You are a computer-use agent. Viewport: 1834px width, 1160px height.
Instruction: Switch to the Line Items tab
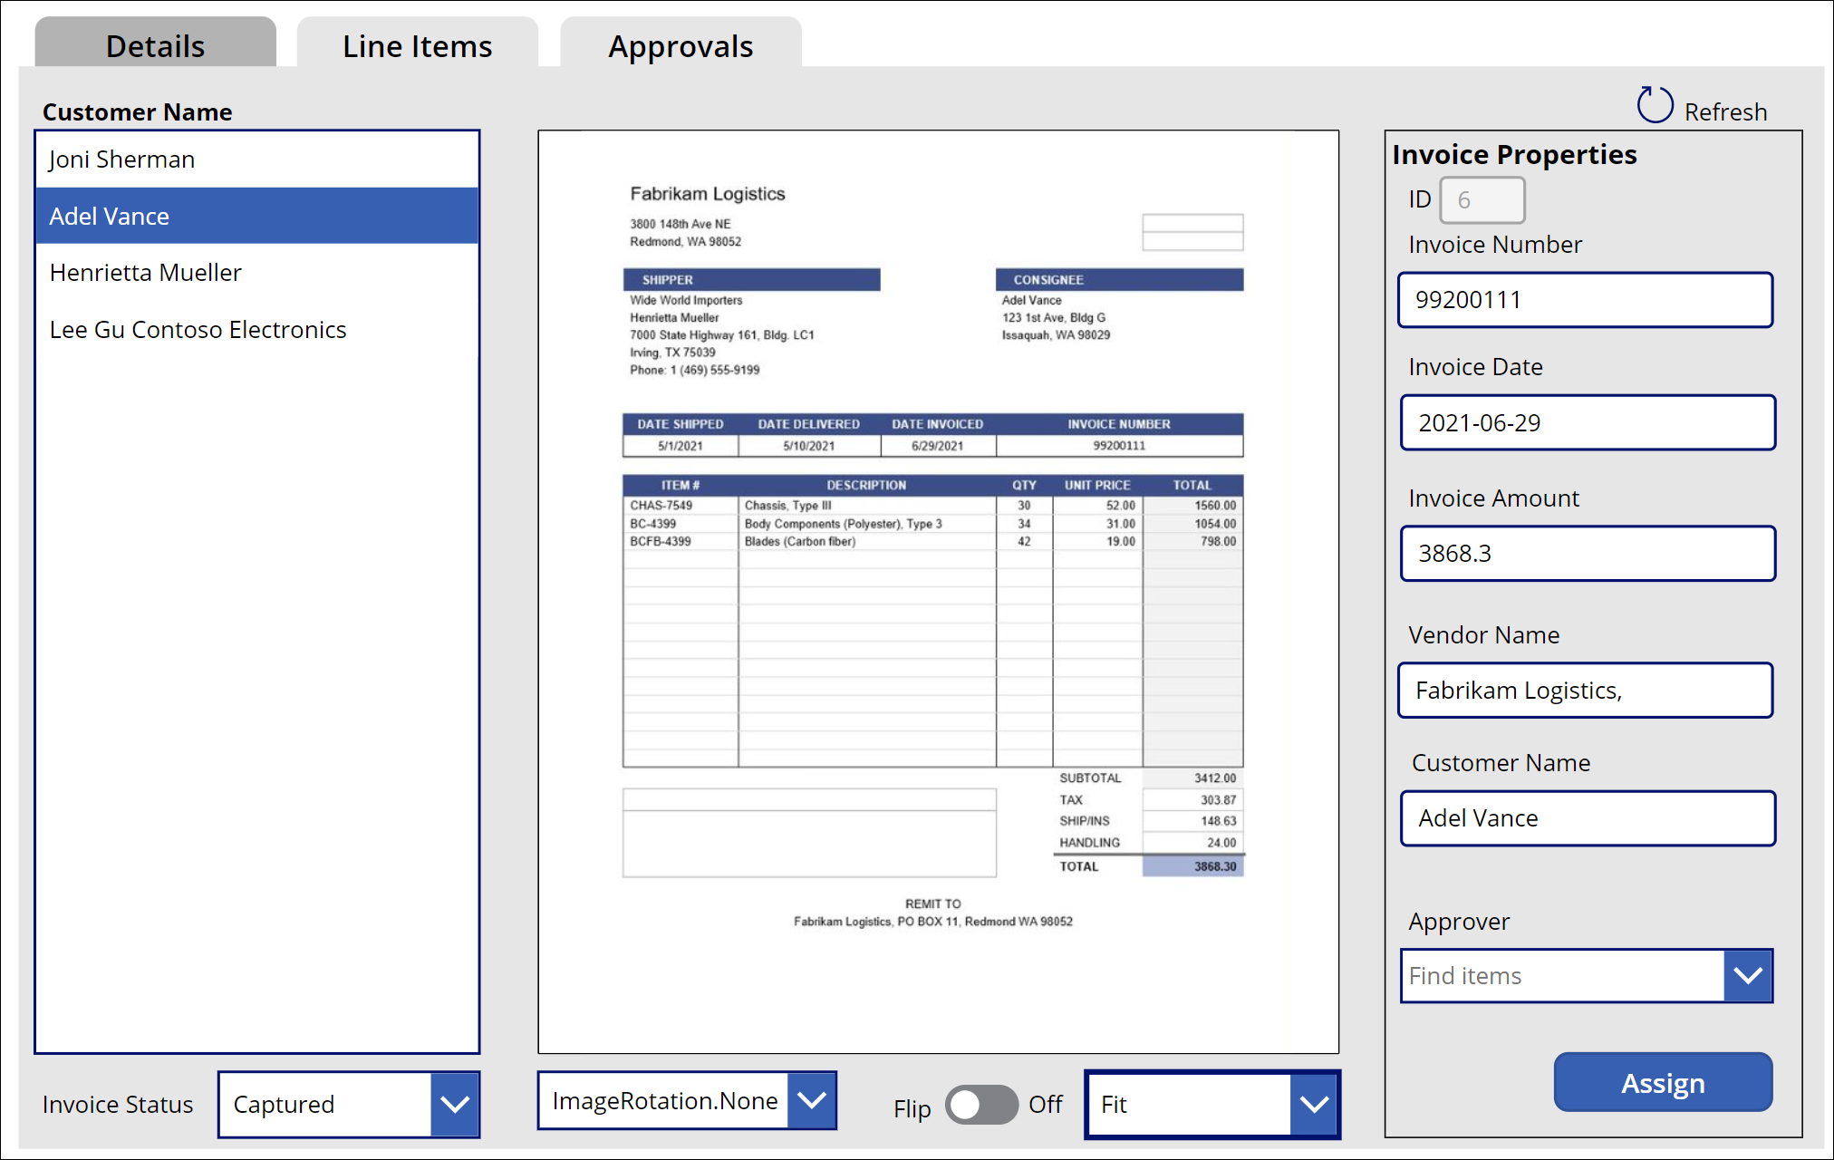pyautogui.click(x=416, y=45)
